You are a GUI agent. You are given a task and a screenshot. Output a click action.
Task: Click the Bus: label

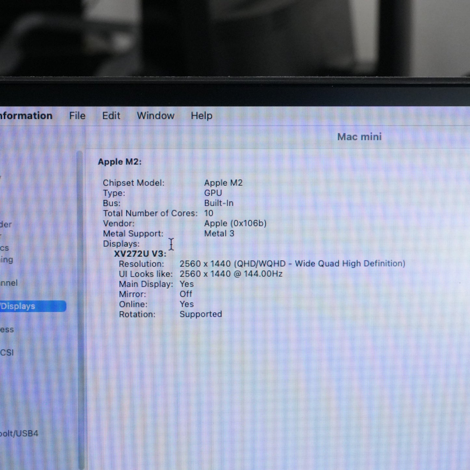pos(112,203)
